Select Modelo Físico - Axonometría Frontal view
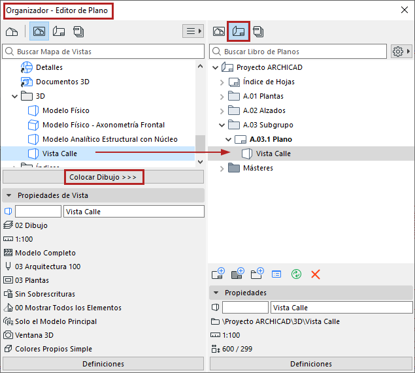415x373 pixels. click(103, 125)
